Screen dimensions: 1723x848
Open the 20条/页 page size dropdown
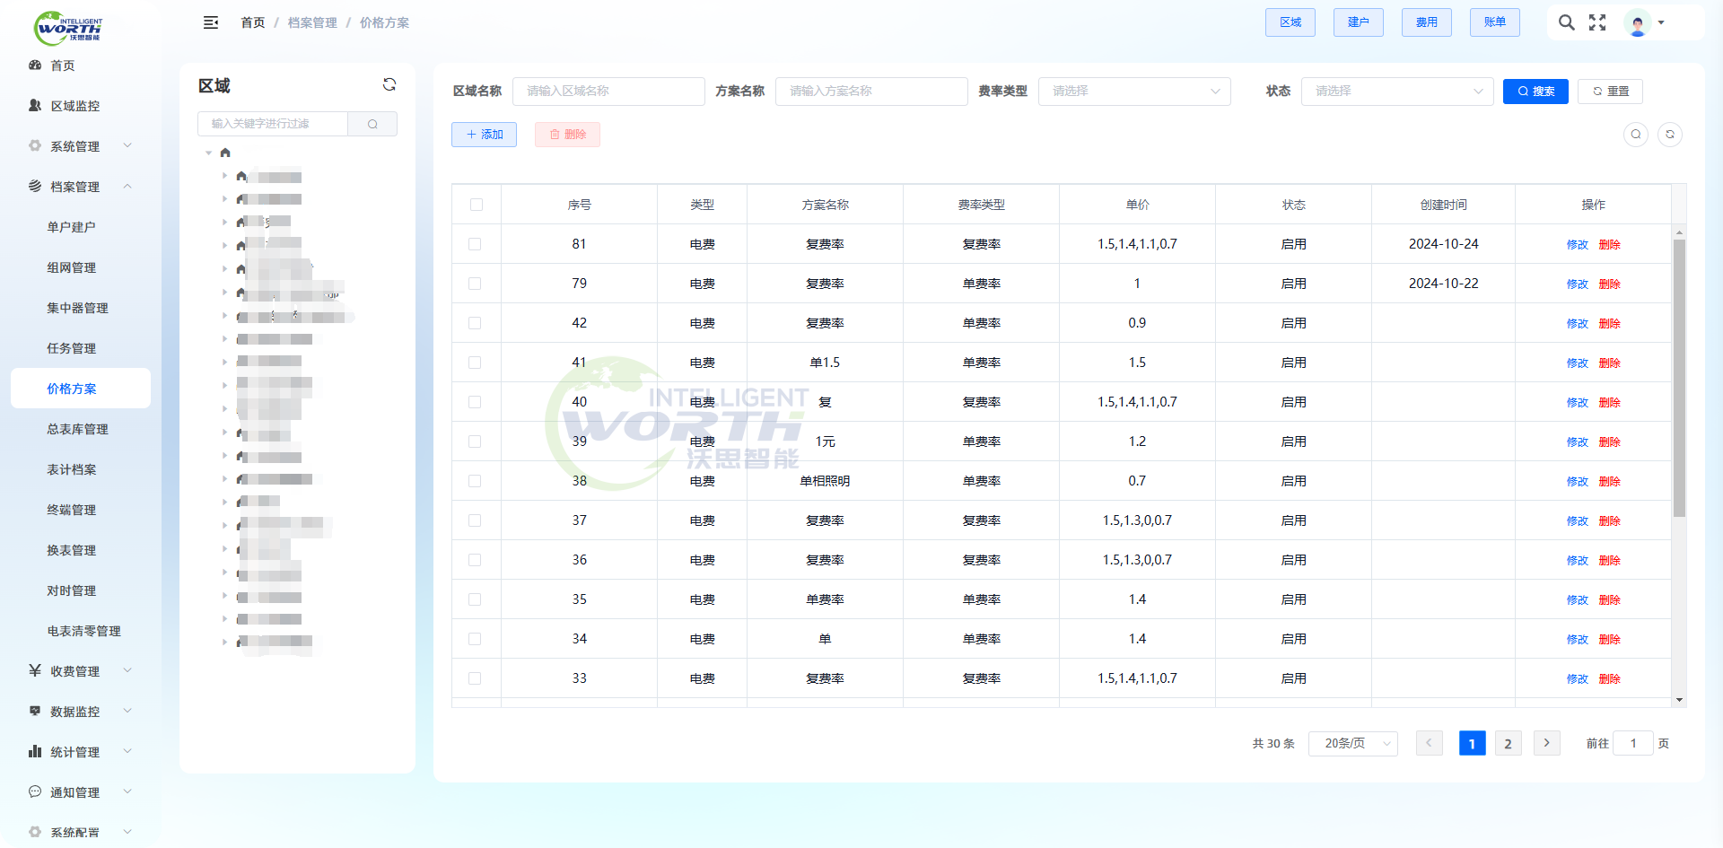point(1353,743)
